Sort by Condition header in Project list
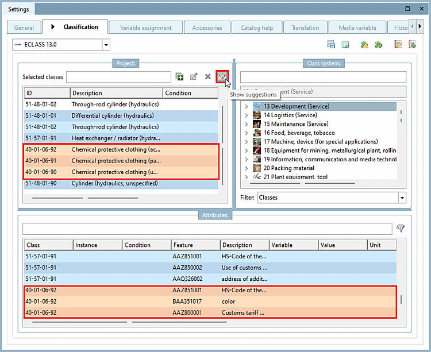Image resolution: width=431 pixels, height=352 pixels. click(x=190, y=93)
